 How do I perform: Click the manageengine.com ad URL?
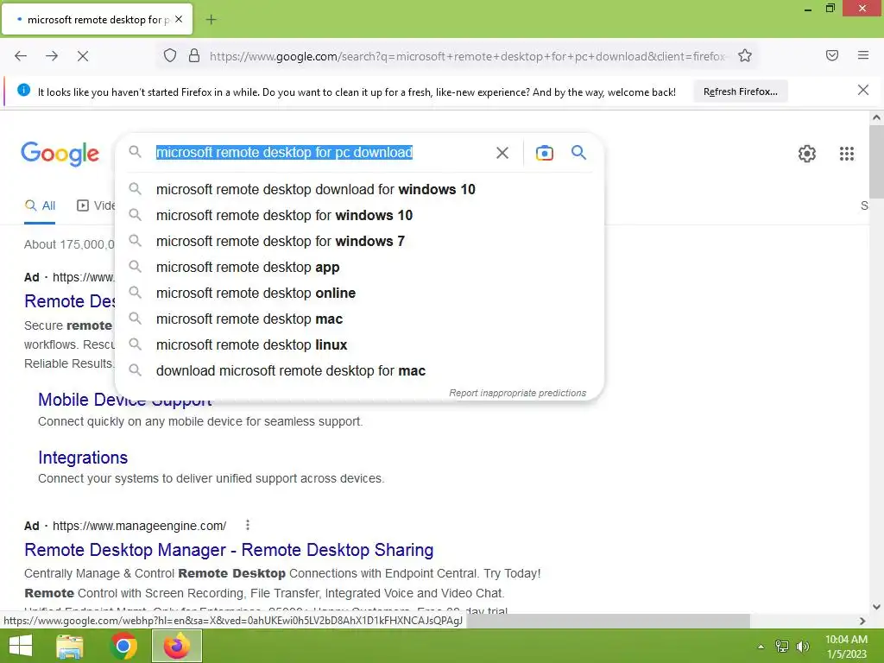click(139, 526)
